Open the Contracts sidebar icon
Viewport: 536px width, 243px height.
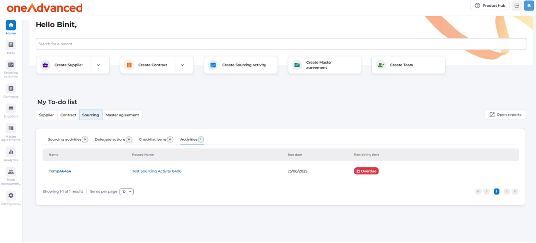pyautogui.click(x=11, y=88)
